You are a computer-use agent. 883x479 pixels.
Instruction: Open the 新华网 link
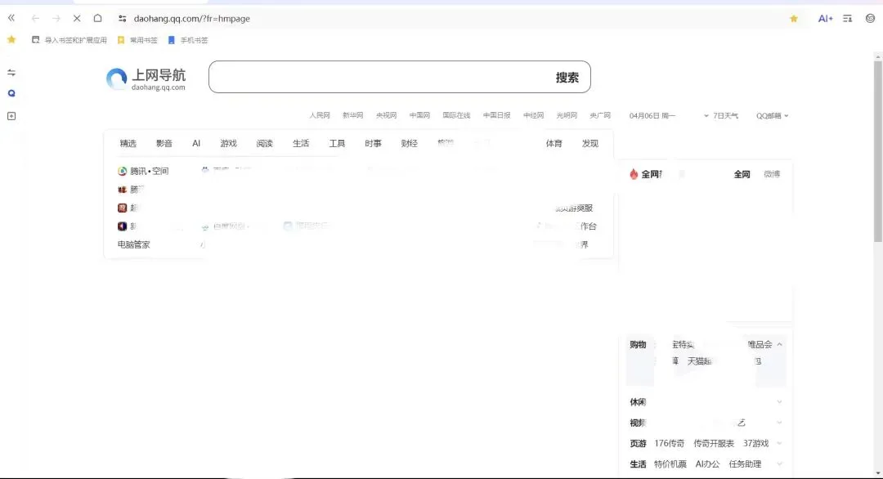pyautogui.click(x=352, y=115)
